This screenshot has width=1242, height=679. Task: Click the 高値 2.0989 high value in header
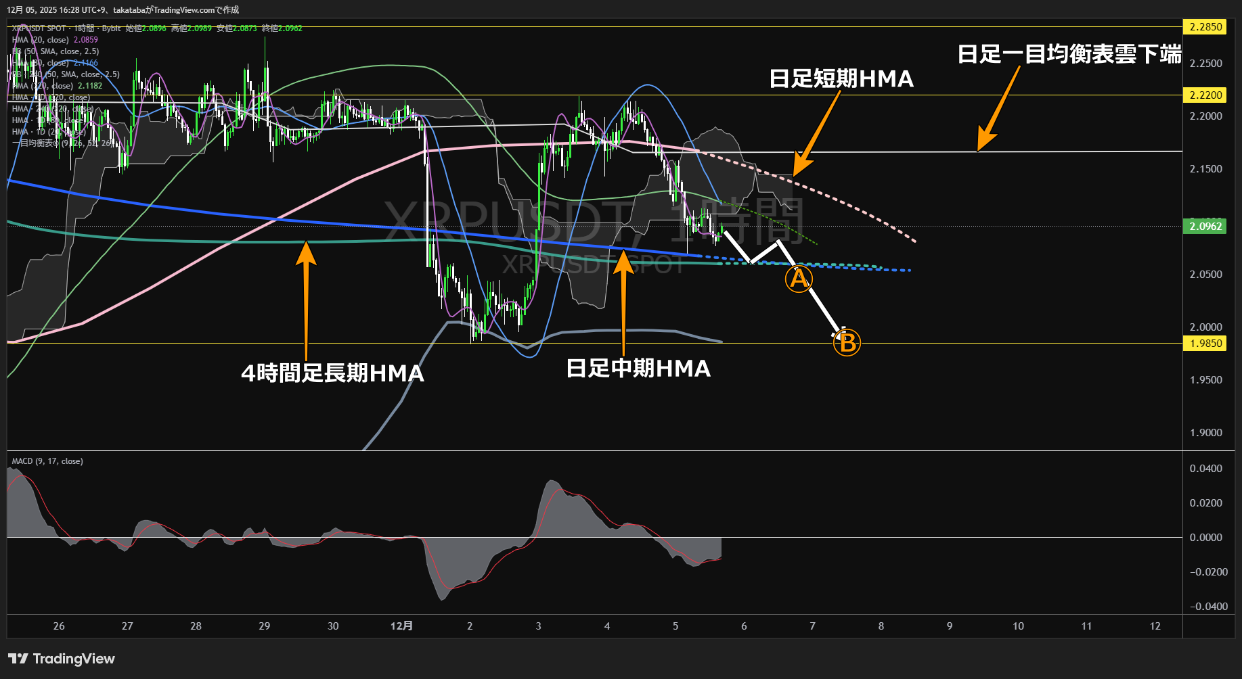coord(192,28)
